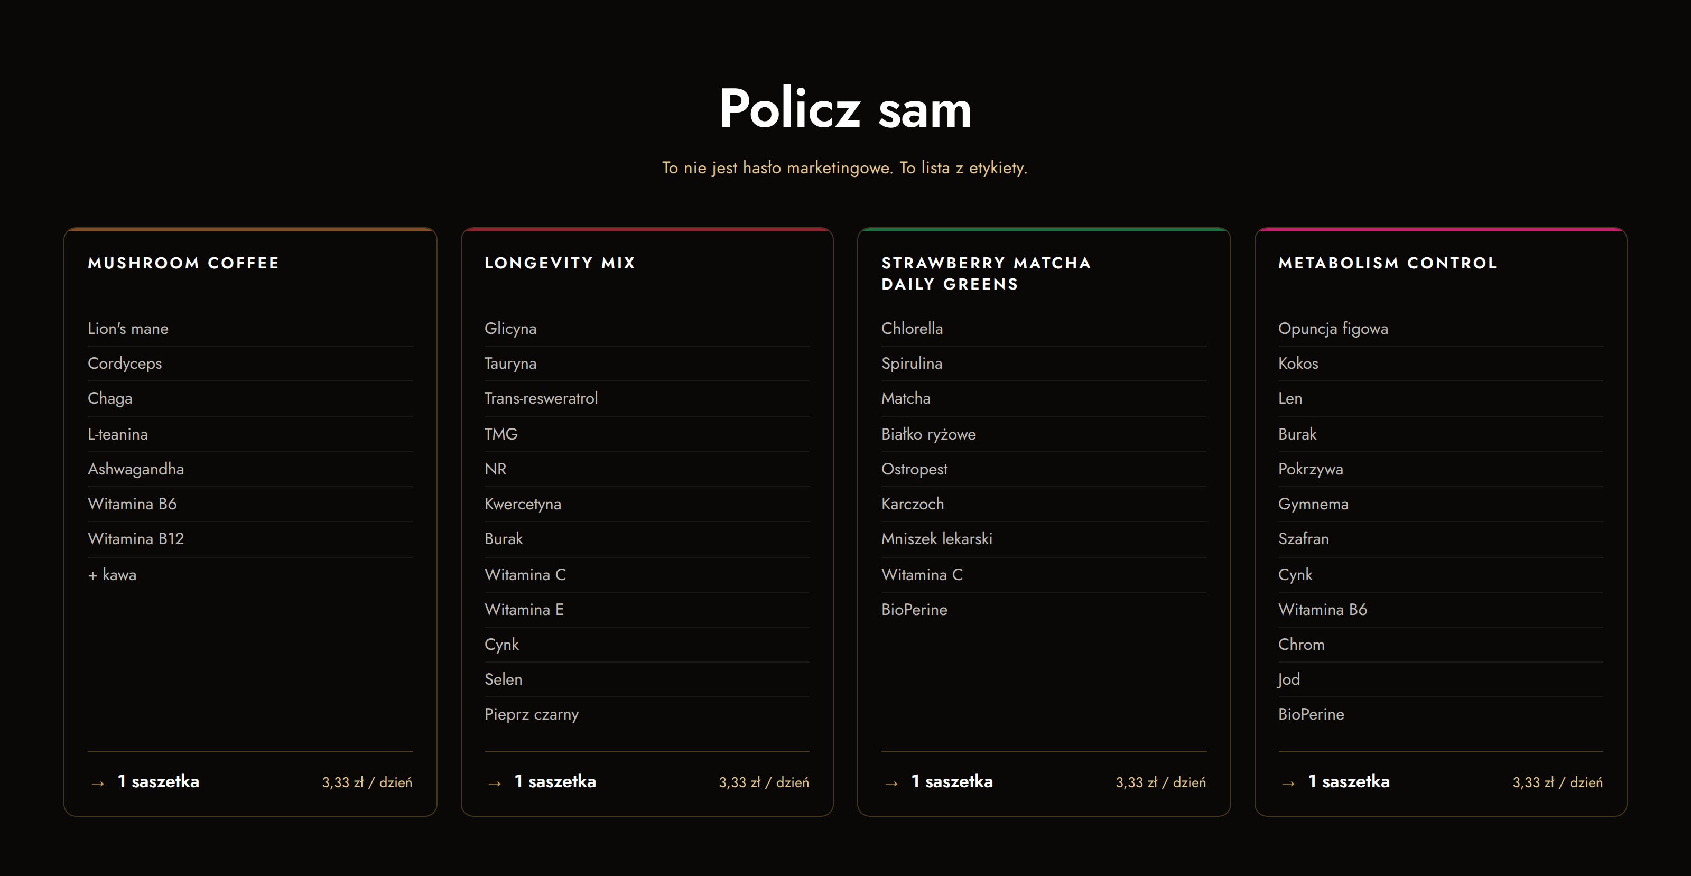Open the Strawberry Matcha Daily Greens heading
The height and width of the screenshot is (876, 1691).
coord(986,274)
